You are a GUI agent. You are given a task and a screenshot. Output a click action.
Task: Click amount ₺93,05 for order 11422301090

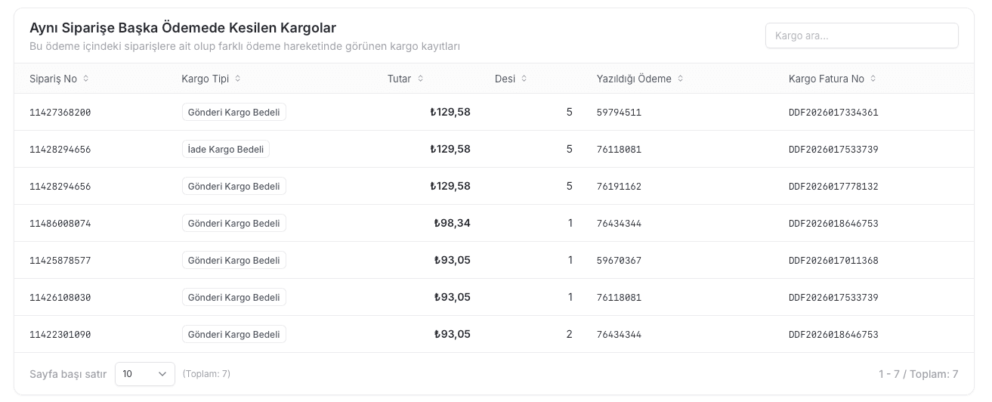[453, 334]
